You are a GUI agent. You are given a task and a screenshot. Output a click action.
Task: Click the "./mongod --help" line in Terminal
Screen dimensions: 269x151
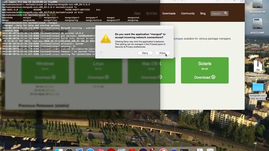[x=31, y=25]
